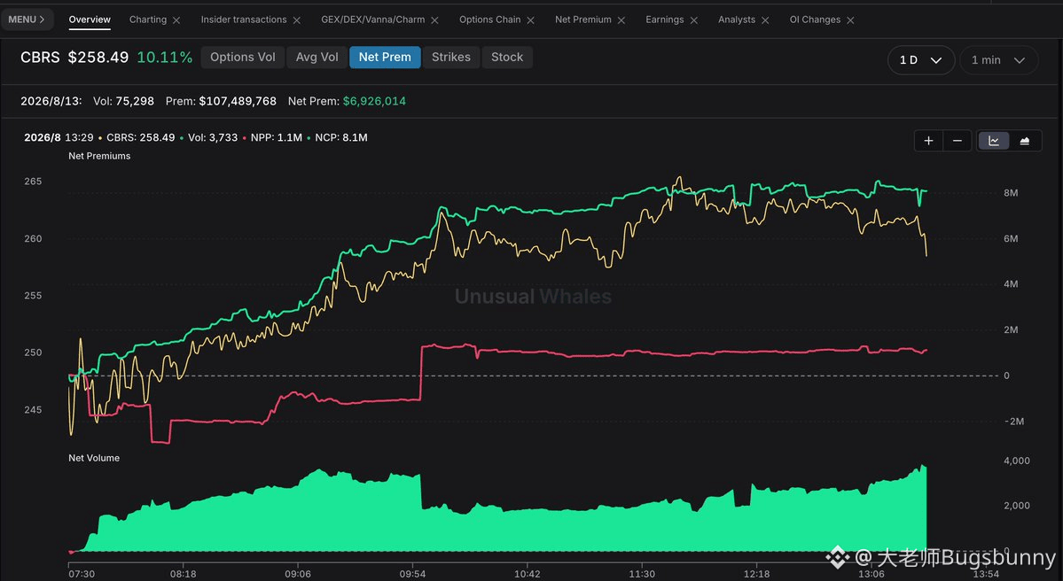Click the zoom out minus icon
The image size is (1063, 581).
957,141
